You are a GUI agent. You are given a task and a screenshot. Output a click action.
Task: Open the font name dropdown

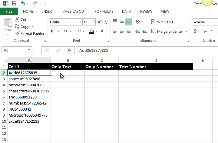point(80,22)
